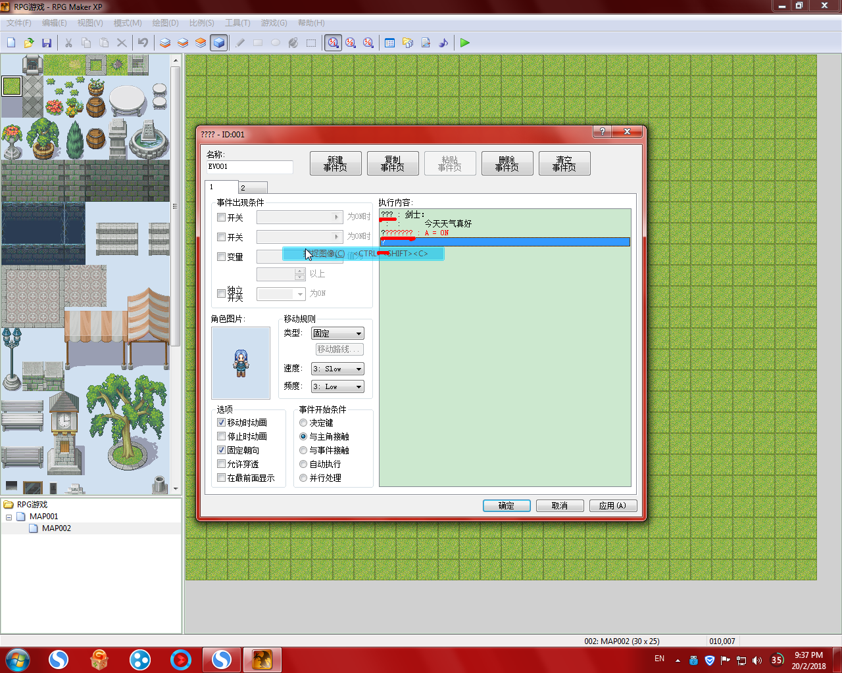Click the volume icon in system tray
Screen dimensions: 842x673
[757, 661]
